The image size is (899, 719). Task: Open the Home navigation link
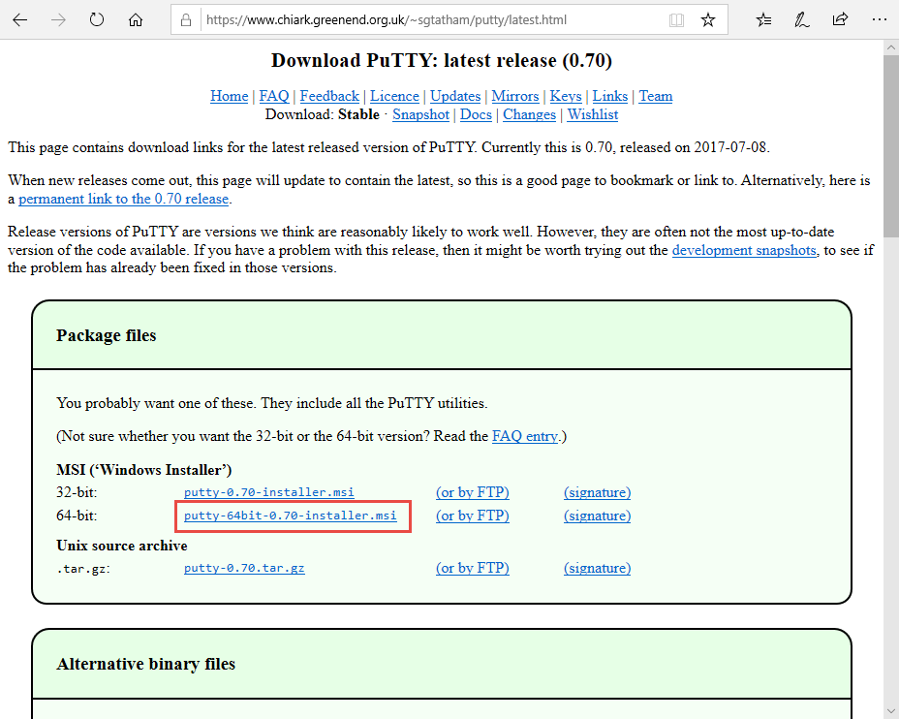point(230,96)
